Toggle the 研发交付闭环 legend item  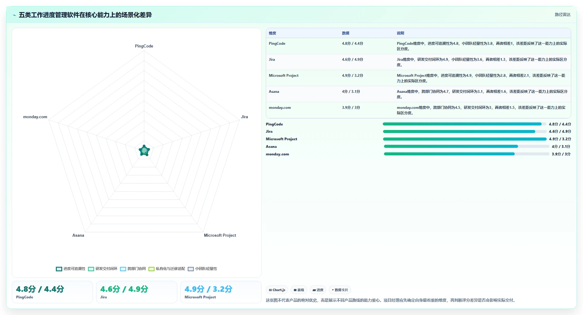[103, 269]
